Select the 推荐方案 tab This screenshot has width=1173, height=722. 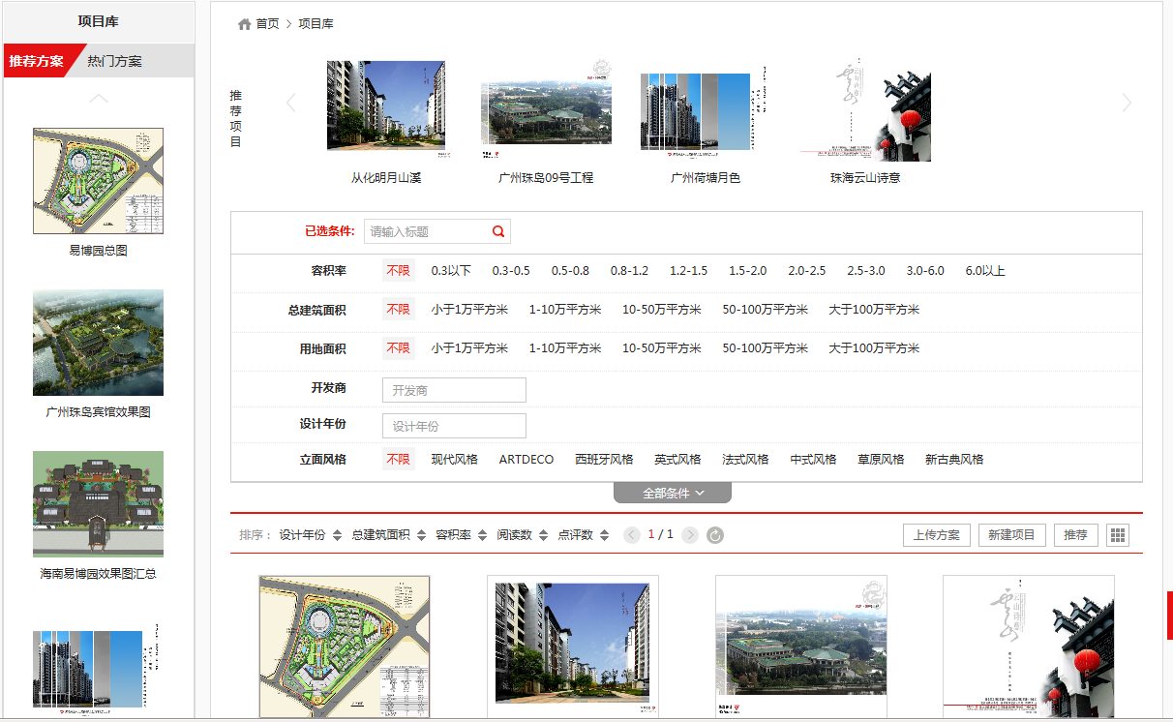point(37,61)
